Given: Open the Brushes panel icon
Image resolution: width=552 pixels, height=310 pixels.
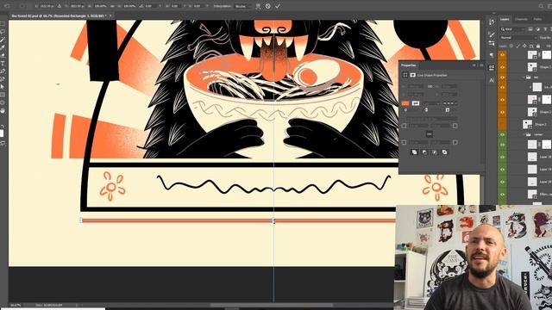Looking at the screenshot, I should coord(492,34).
